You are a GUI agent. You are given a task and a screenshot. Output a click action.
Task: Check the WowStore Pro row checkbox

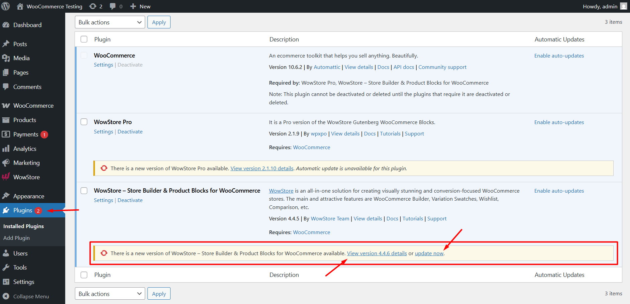click(84, 122)
